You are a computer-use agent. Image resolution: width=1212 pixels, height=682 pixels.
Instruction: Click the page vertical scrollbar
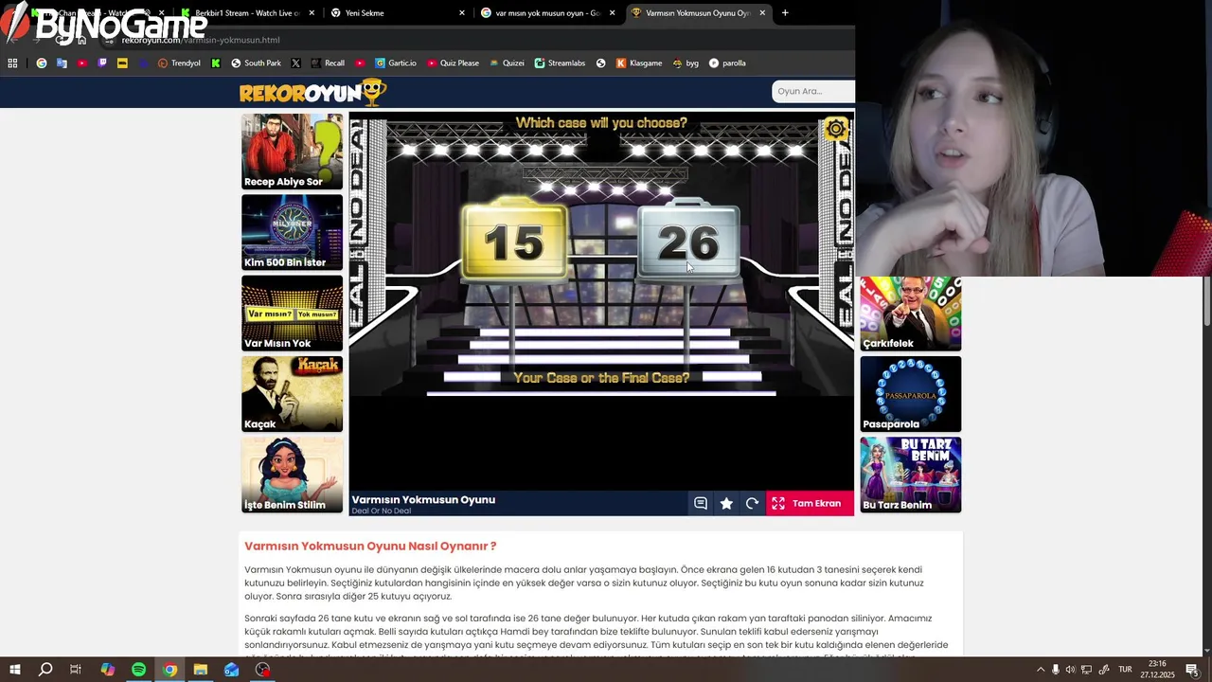[1206, 303]
